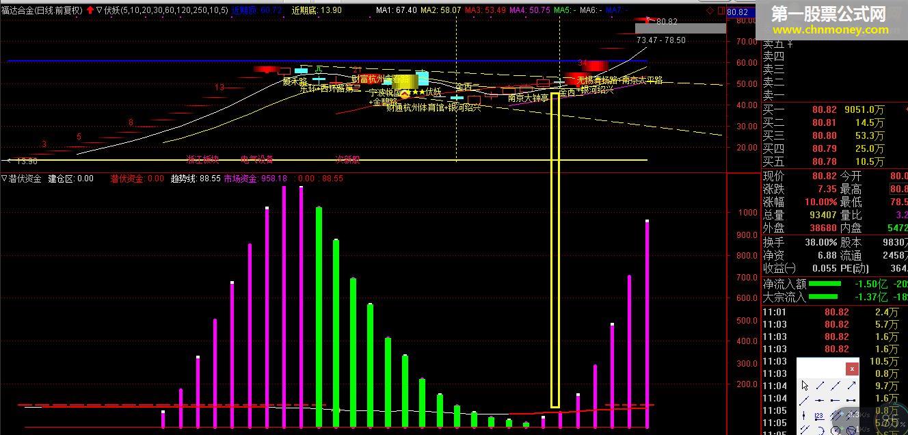Select the horizontal ray from left point tool

point(835,400)
